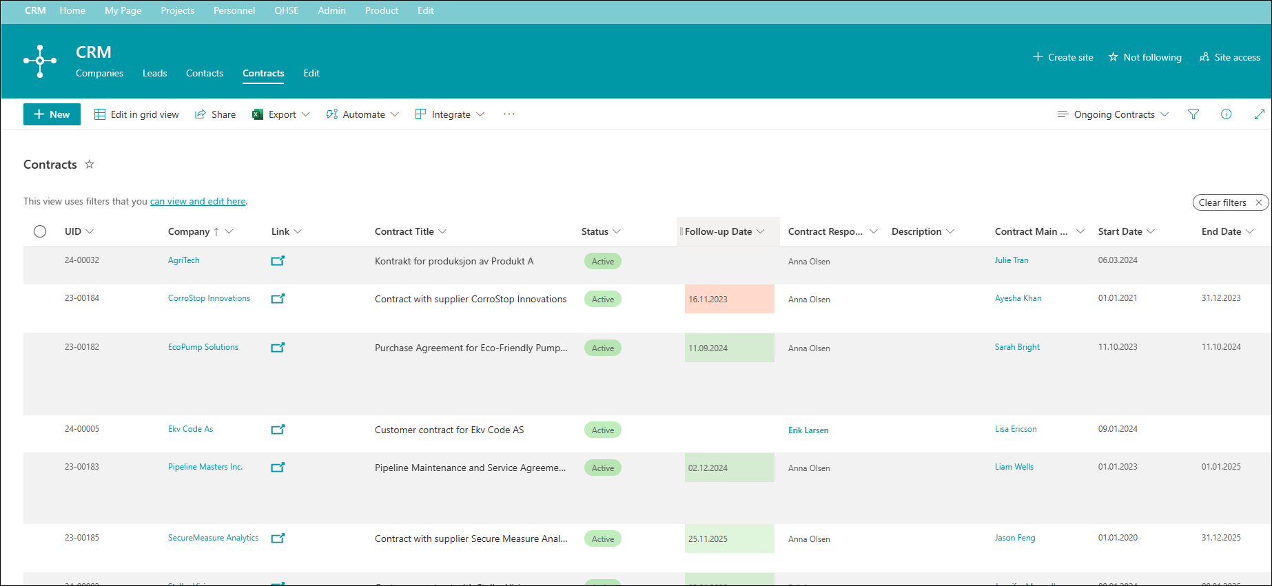Screen dimensions: 1272x586
Task: Open the QHSE top menu item
Action: pyautogui.click(x=287, y=10)
